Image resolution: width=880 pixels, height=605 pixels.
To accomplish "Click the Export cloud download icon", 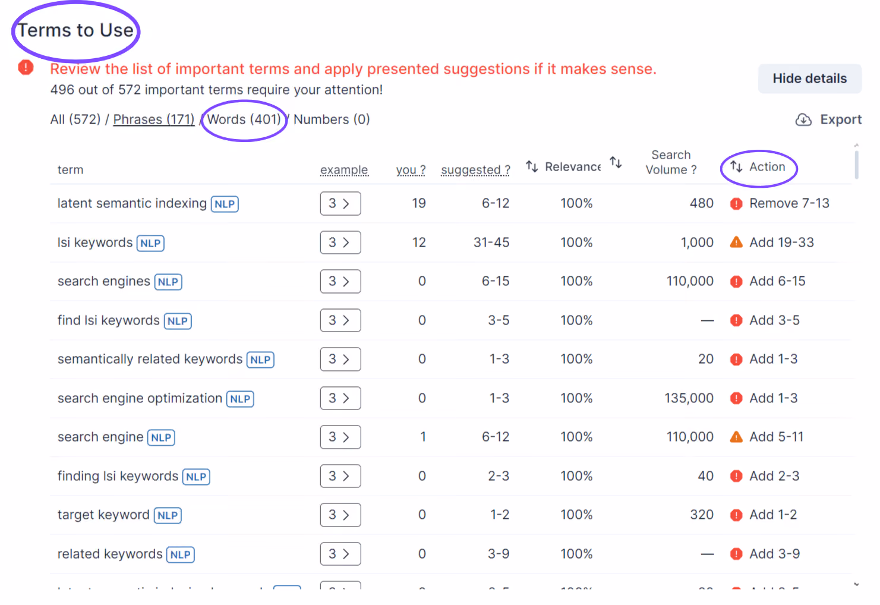I will [803, 120].
